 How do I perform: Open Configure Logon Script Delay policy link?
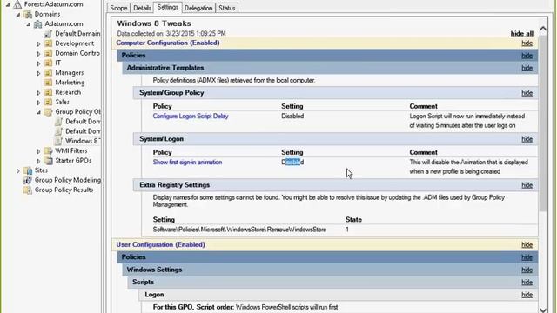pyautogui.click(x=191, y=116)
